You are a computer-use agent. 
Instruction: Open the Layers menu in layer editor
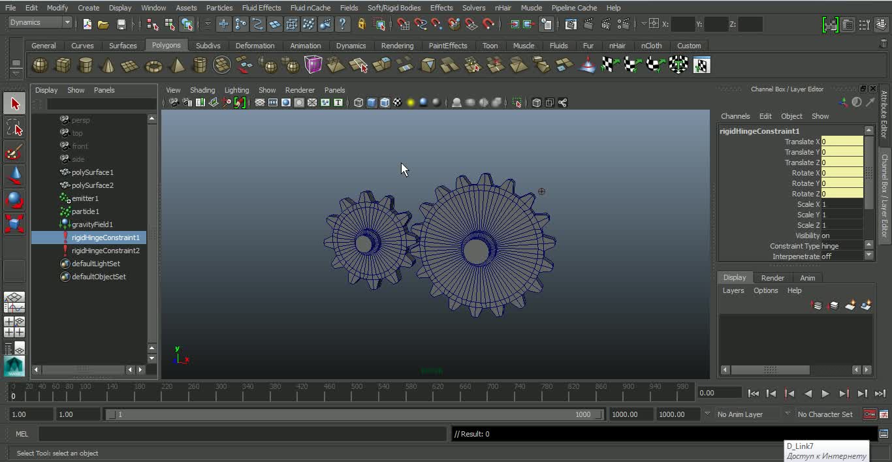733,290
